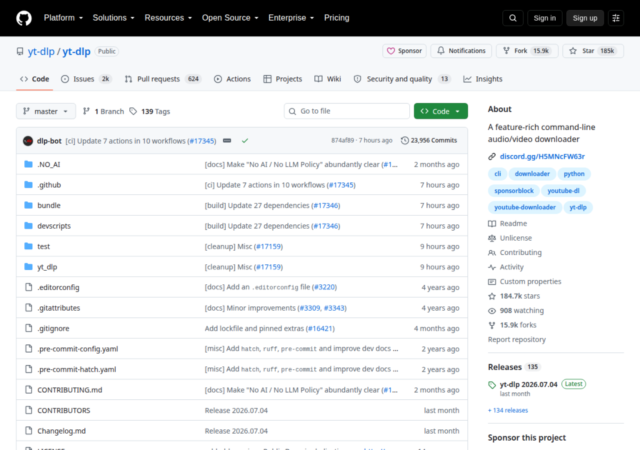The width and height of the screenshot is (640, 450).
Task: Open the Insights tab
Action: tap(483, 79)
